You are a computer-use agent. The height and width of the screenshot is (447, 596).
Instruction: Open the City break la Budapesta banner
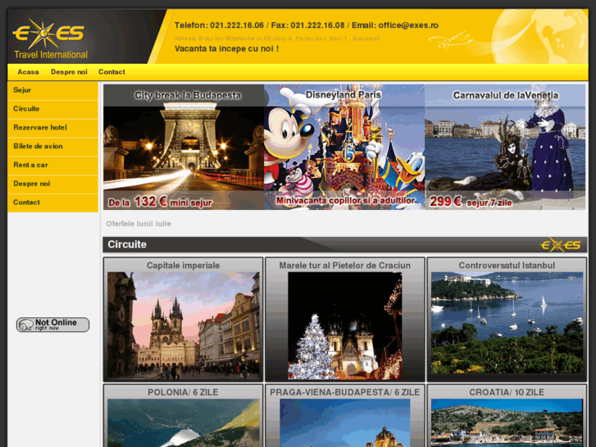coord(184,147)
